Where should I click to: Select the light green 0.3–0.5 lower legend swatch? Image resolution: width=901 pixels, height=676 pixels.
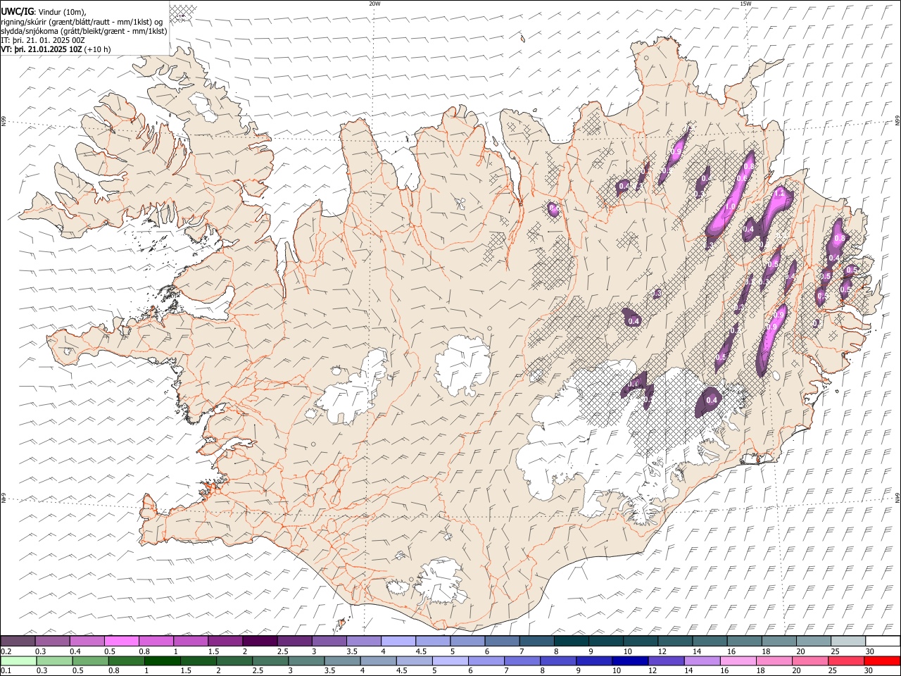pyautogui.click(x=55, y=661)
